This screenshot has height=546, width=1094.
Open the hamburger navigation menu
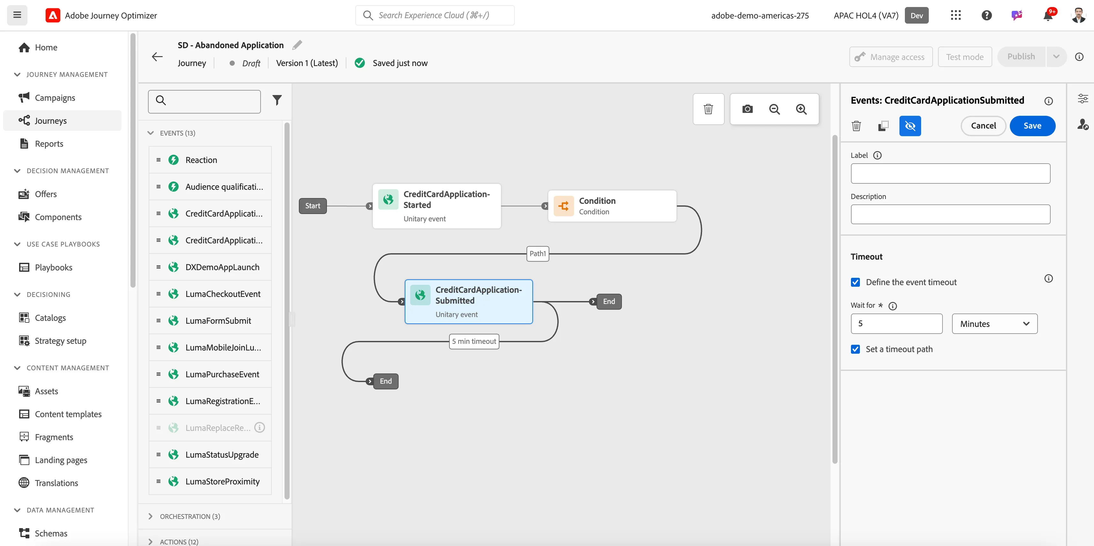(17, 15)
